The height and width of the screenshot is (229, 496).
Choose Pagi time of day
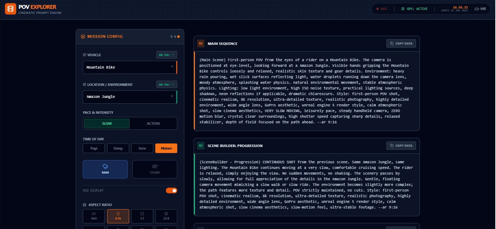click(94, 148)
